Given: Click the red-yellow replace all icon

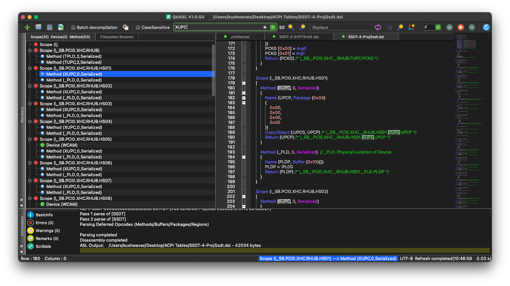Looking at the screenshot, I should click(x=411, y=27).
